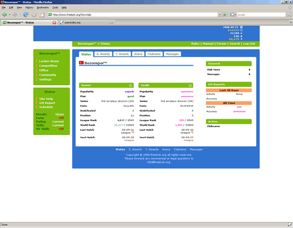The width and height of the screenshot is (293, 228).
Task: Close the Bozonspor Status tab
Action: click(54, 22)
